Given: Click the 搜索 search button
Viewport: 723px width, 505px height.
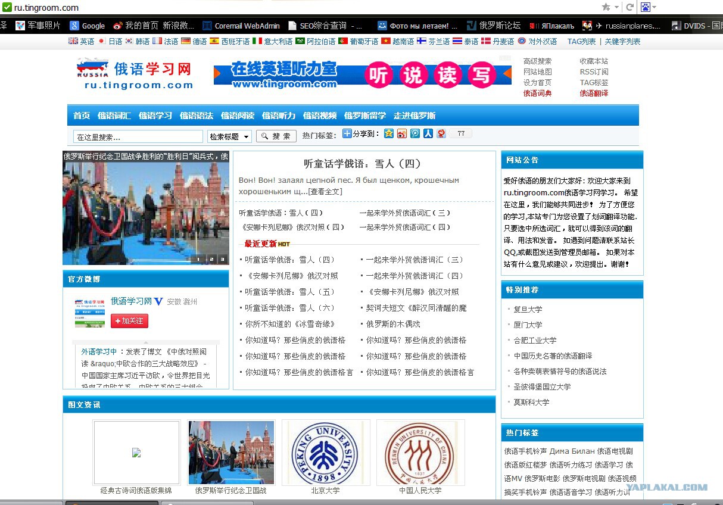Looking at the screenshot, I should coord(276,136).
